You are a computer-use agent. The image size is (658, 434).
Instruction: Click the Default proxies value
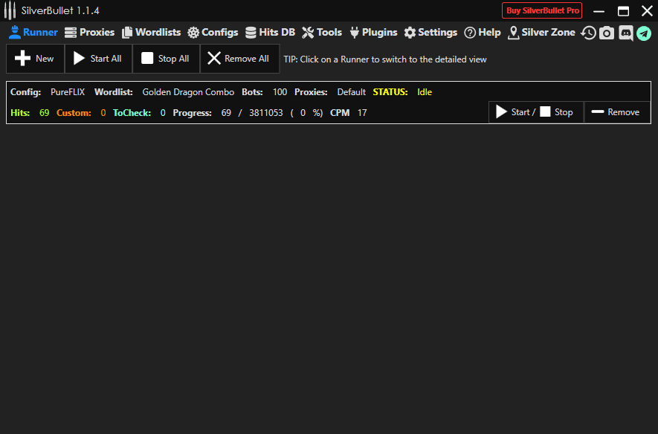click(x=351, y=92)
